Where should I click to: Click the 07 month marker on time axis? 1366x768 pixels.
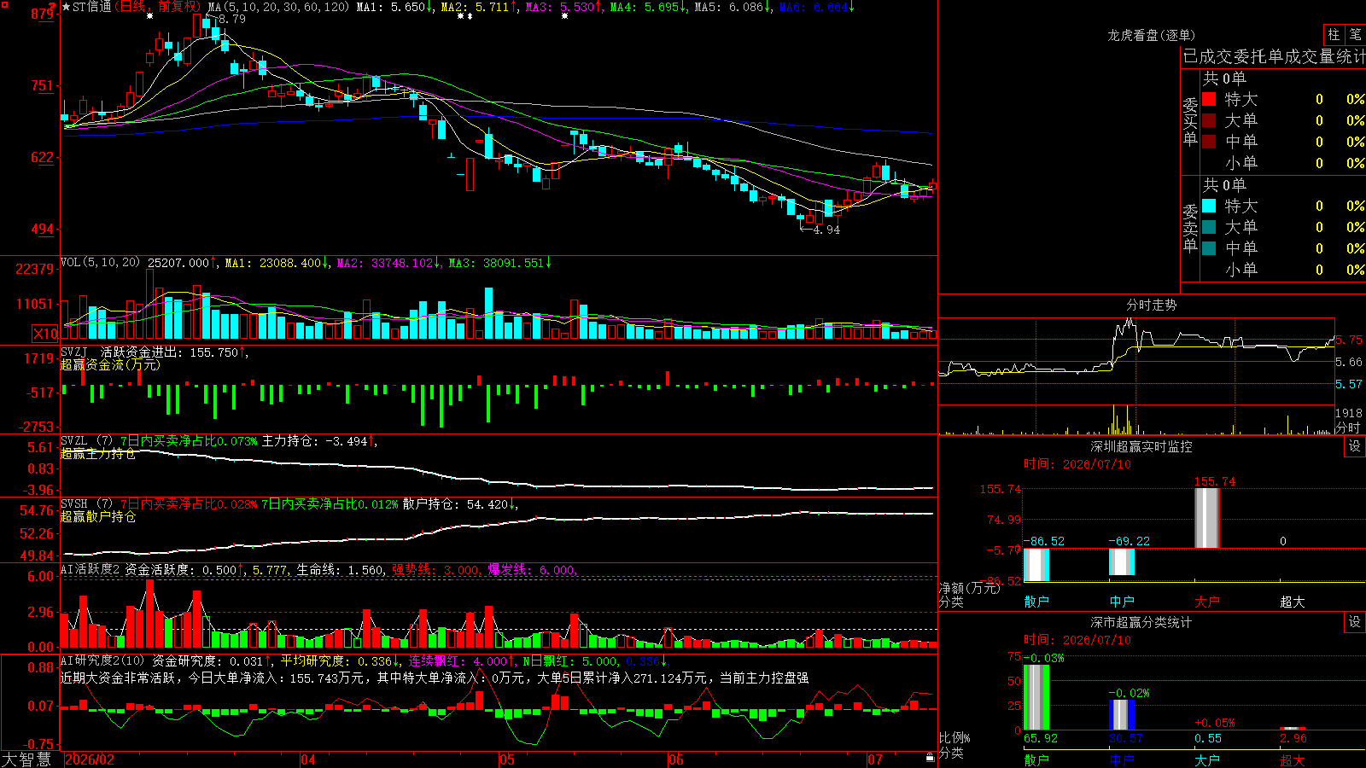(x=875, y=759)
